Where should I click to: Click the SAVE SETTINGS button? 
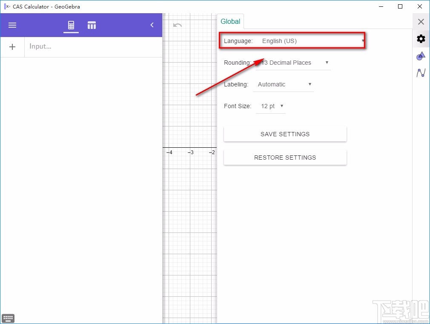click(285, 134)
